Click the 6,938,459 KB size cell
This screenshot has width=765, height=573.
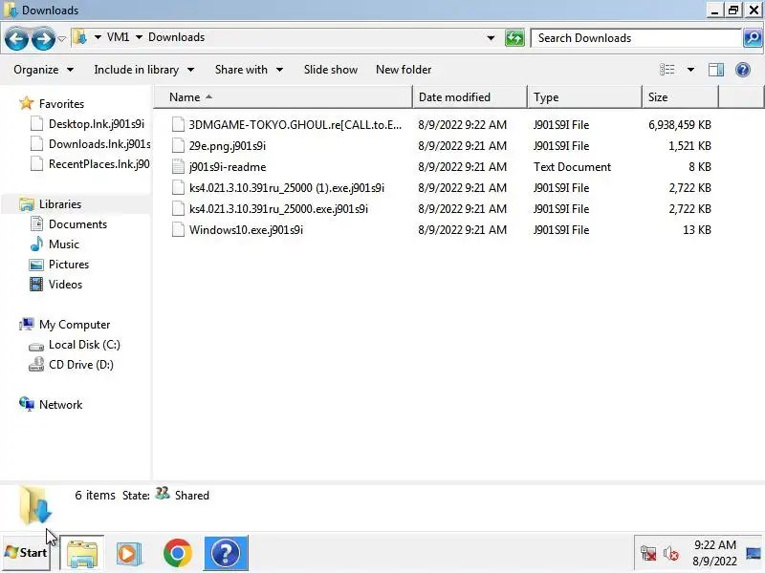pos(679,125)
